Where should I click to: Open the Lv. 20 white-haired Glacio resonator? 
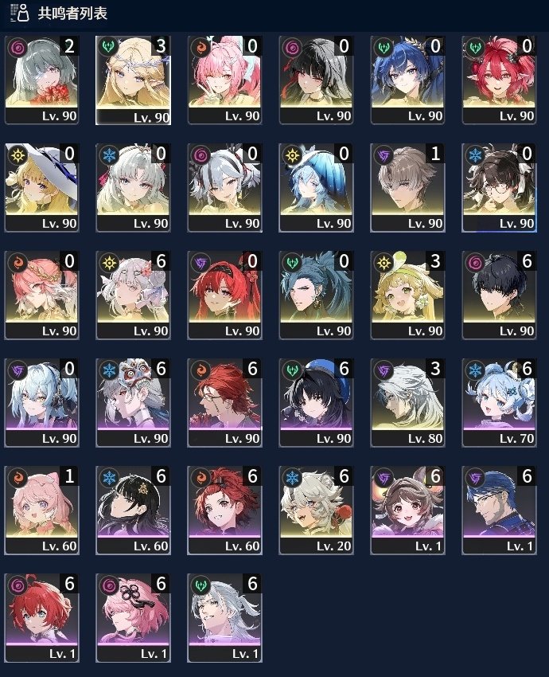316,511
